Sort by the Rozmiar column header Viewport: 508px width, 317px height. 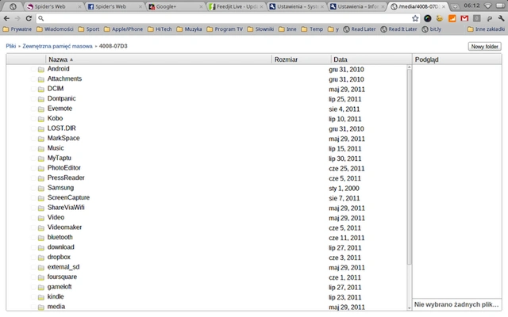pos(301,59)
